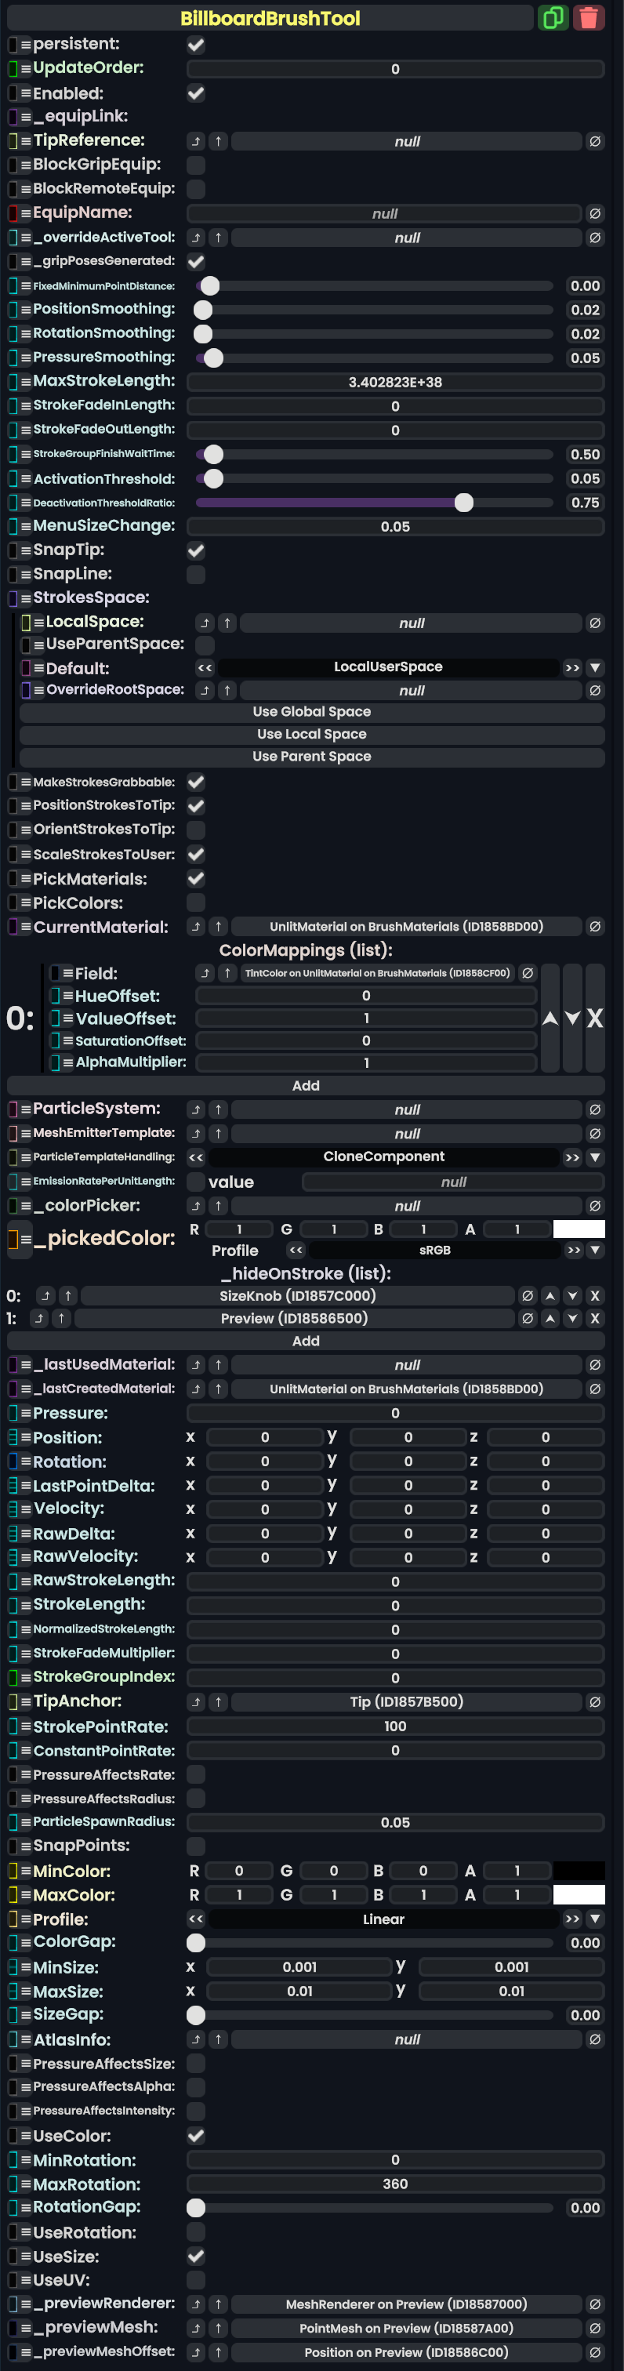Clear the TipReference field with null icon
The image size is (624, 2371).
click(x=594, y=142)
